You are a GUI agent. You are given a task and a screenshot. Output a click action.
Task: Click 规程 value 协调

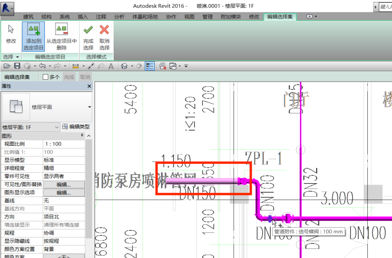click(x=64, y=233)
